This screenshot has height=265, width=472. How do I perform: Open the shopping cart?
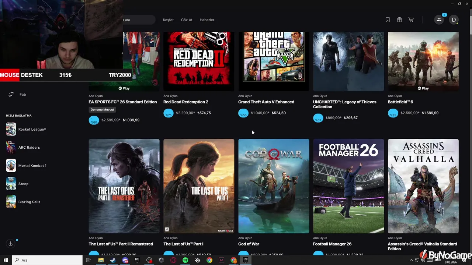(411, 20)
